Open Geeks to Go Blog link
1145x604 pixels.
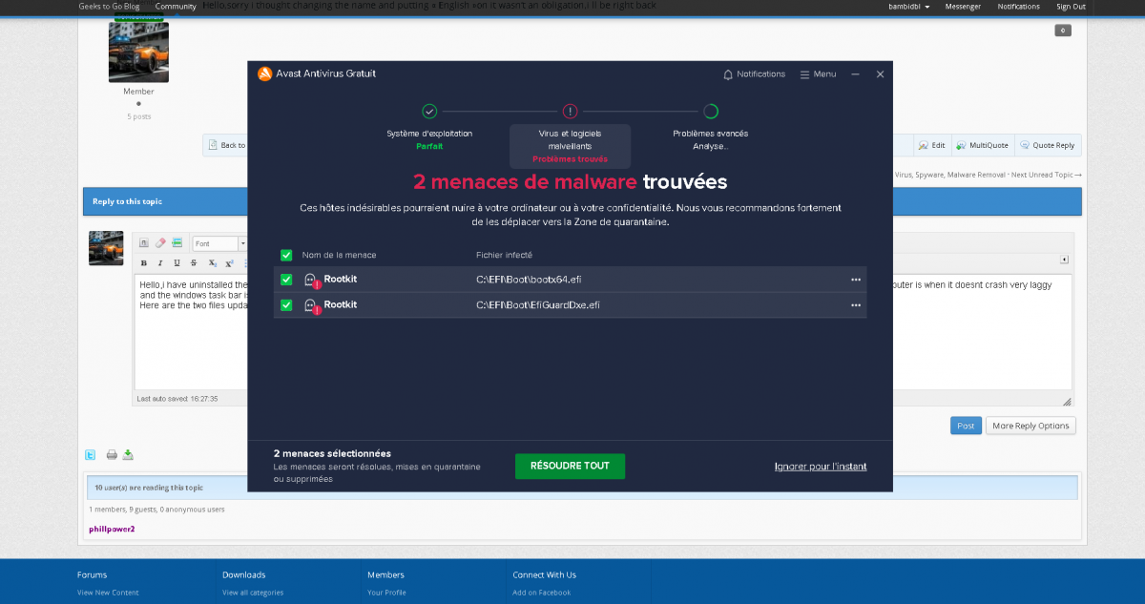click(x=109, y=7)
